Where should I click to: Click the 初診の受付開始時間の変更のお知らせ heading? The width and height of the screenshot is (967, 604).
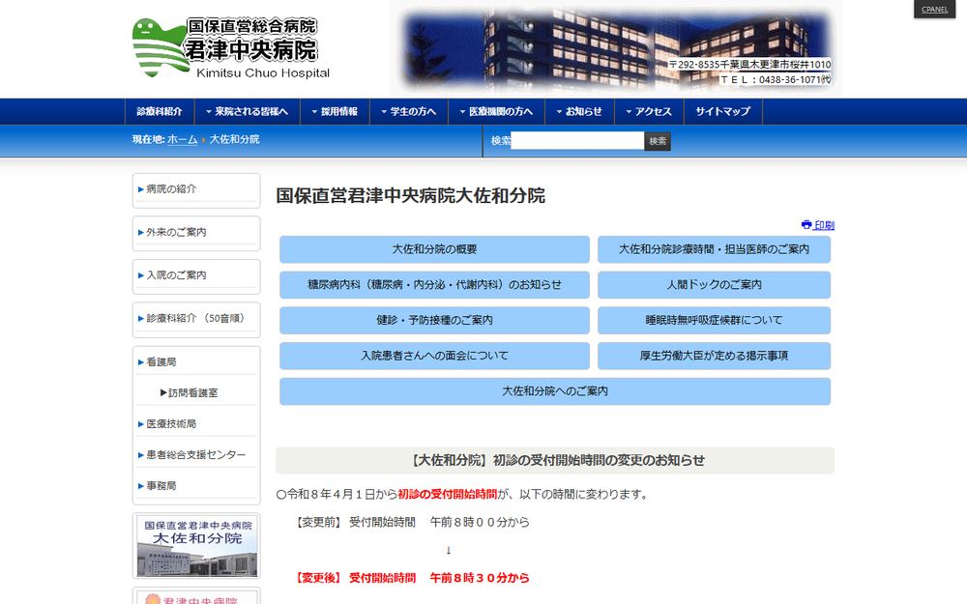click(555, 460)
